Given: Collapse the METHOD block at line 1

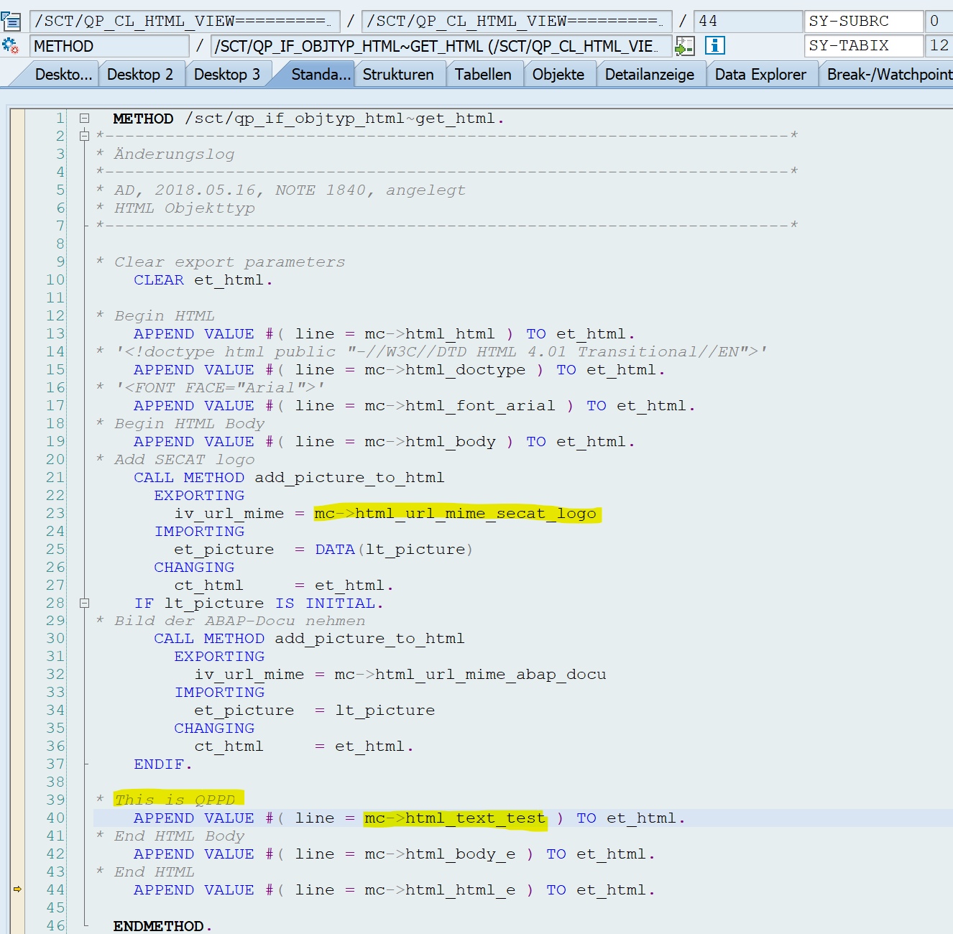Looking at the screenshot, I should tap(84, 118).
